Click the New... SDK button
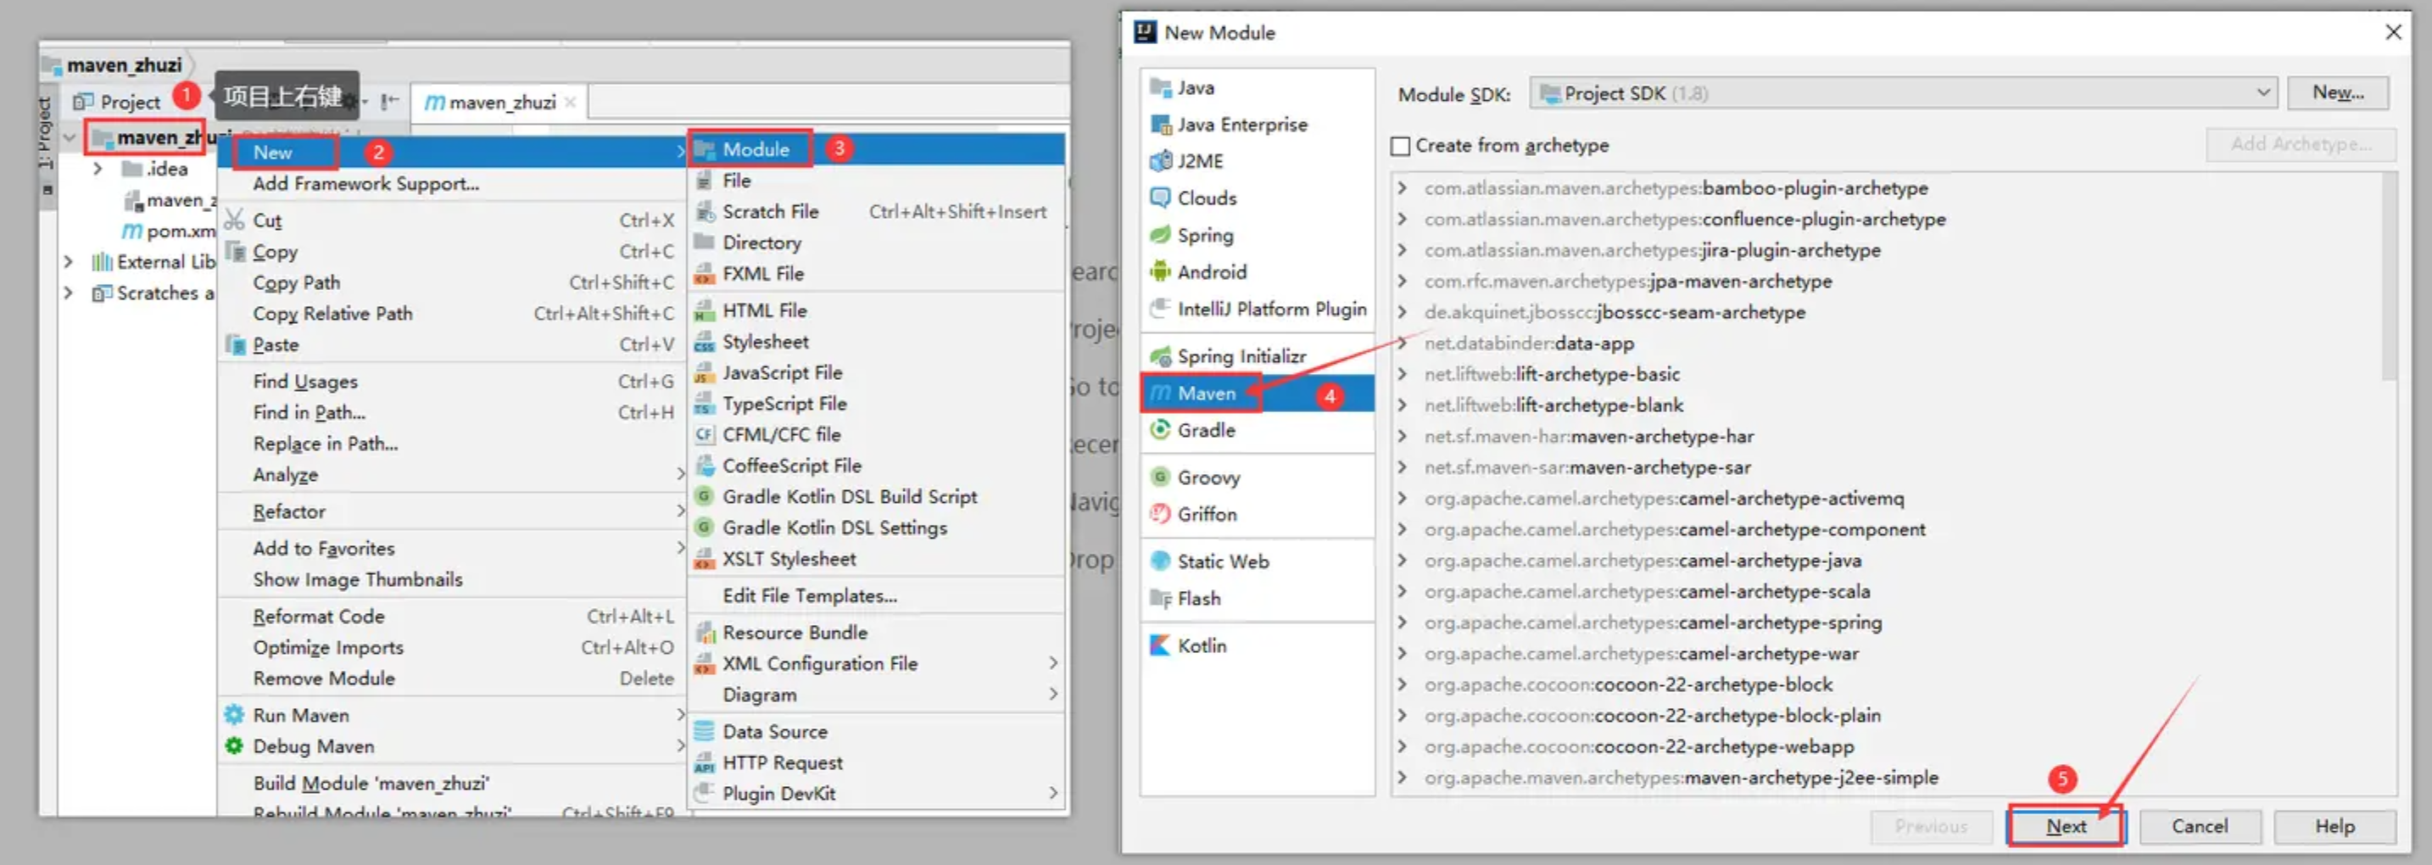The width and height of the screenshot is (2432, 865). (x=2338, y=92)
